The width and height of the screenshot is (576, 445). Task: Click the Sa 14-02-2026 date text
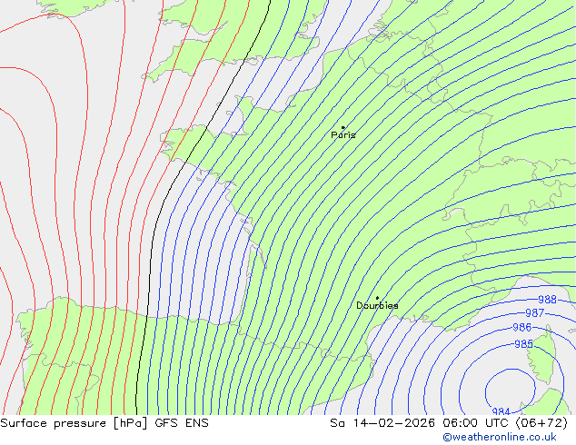click(382, 423)
